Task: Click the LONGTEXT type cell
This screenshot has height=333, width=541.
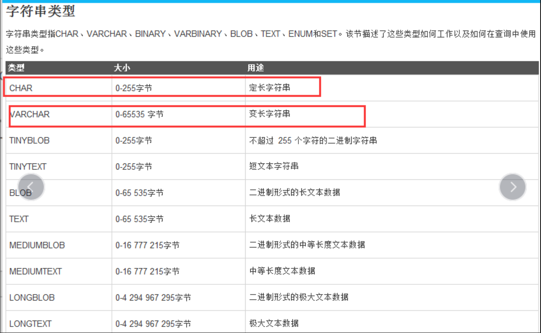Action: click(x=59, y=322)
